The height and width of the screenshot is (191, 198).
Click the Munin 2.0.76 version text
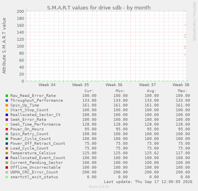coord(99,187)
